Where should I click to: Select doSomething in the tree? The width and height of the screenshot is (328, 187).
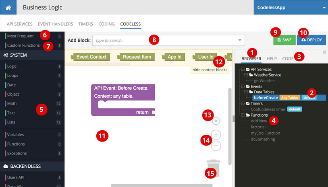coord(263,139)
